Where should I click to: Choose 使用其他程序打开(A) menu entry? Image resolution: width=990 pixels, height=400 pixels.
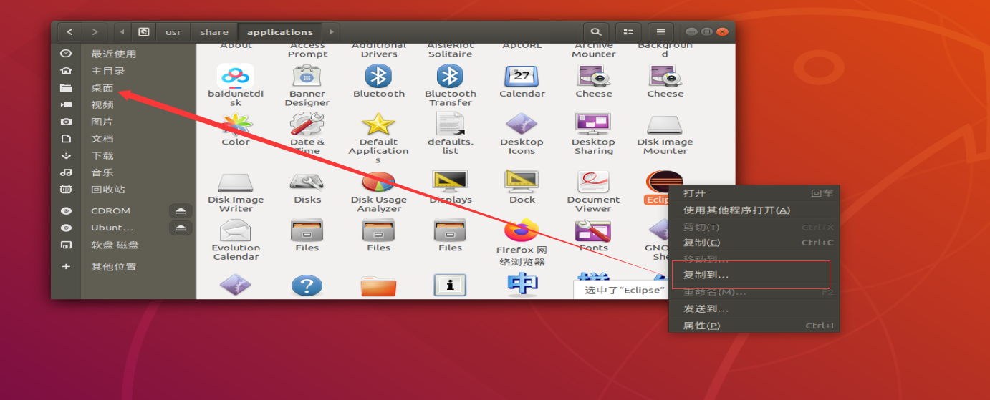[754, 210]
